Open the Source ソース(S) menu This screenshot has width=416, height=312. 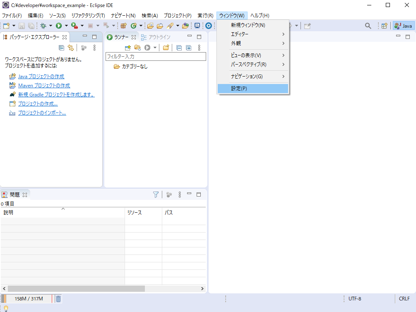[57, 16]
